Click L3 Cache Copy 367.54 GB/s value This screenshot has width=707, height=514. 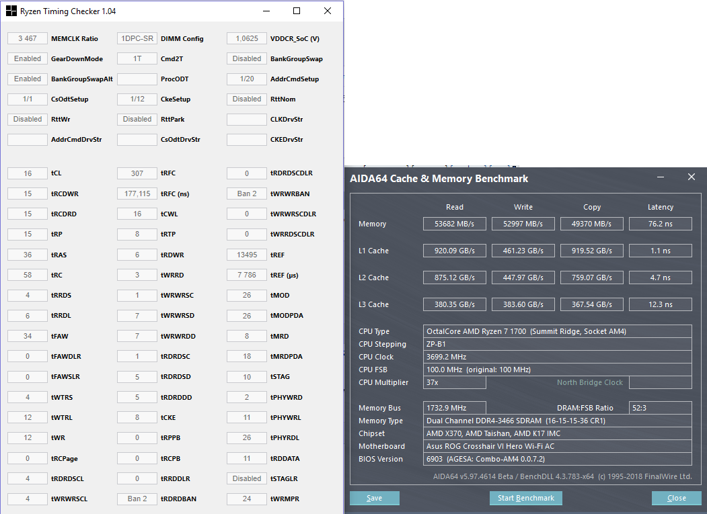coord(591,304)
